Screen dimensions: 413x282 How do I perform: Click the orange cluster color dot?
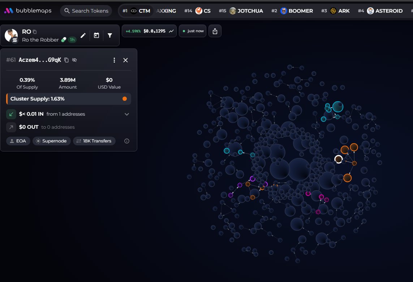[x=125, y=99]
